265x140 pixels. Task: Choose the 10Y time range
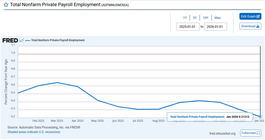[x=205, y=18]
